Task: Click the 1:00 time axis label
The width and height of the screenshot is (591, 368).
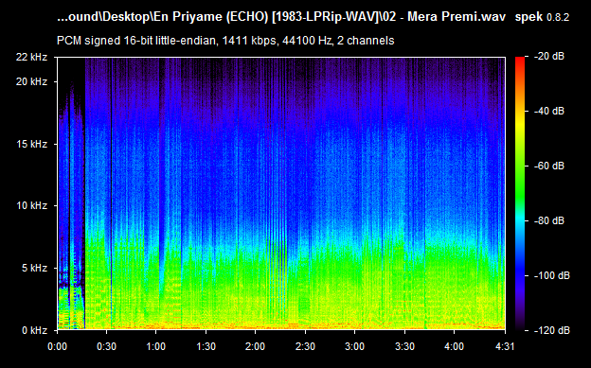Action: [x=155, y=346]
